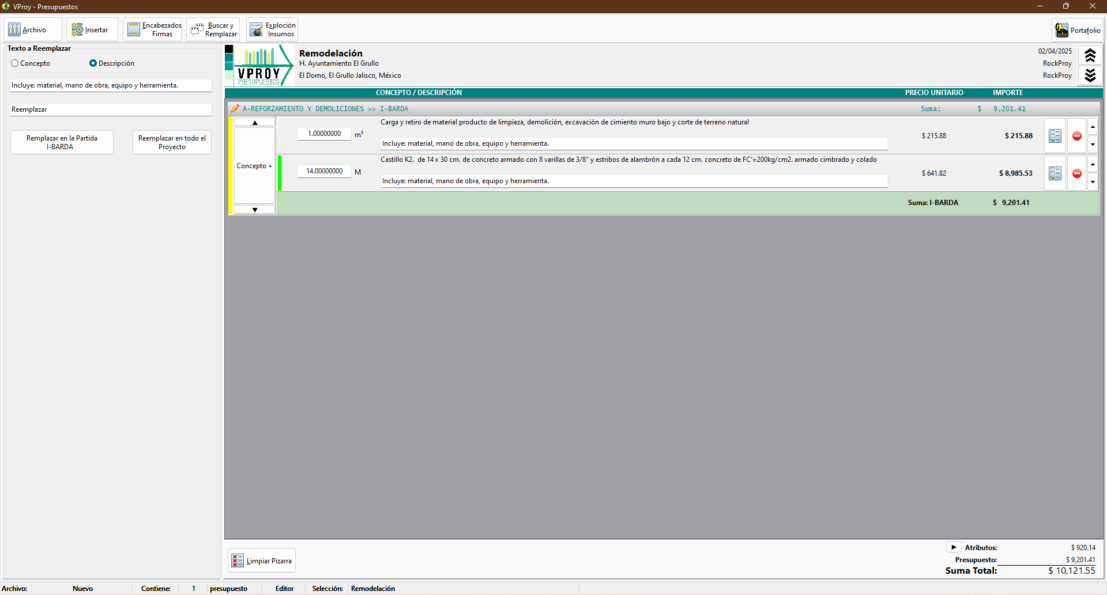
Task: Click the down arrow below Concepto +
Action: 254,210
